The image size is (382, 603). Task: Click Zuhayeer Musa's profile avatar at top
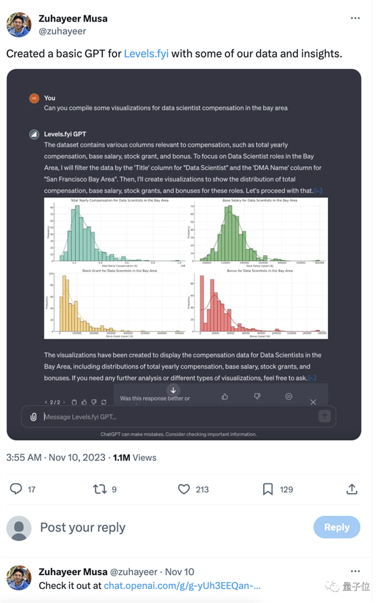click(x=19, y=24)
